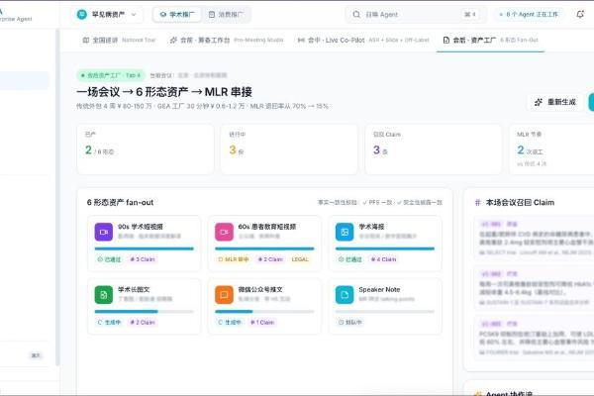594x396 pixels.
Task: Click the 3 Claim tag on 90s 学术短视频
Action: (143, 259)
